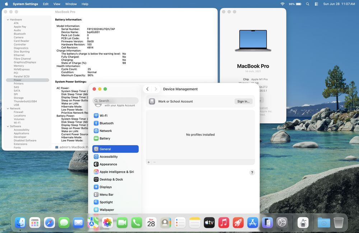Click serial number F8Y2302HKUTQ1LTAP

click(x=101, y=29)
